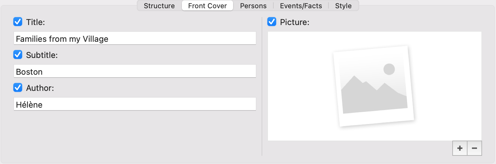Click the minus icon to remove picture
The width and height of the screenshot is (496, 164).
(x=474, y=148)
